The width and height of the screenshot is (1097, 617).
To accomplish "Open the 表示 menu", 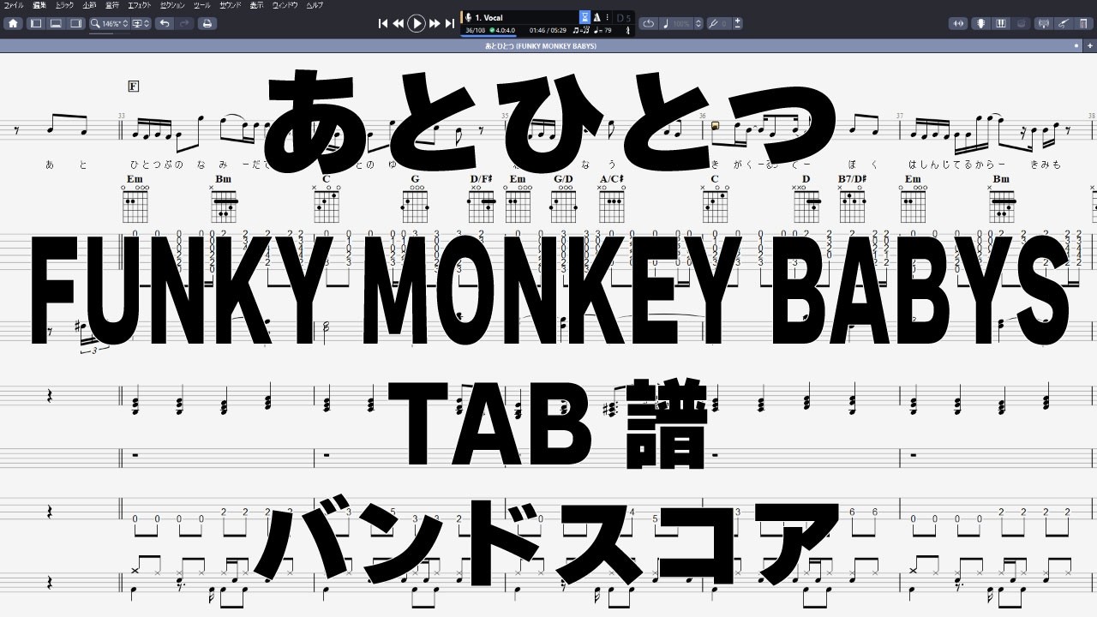I will (257, 5).
